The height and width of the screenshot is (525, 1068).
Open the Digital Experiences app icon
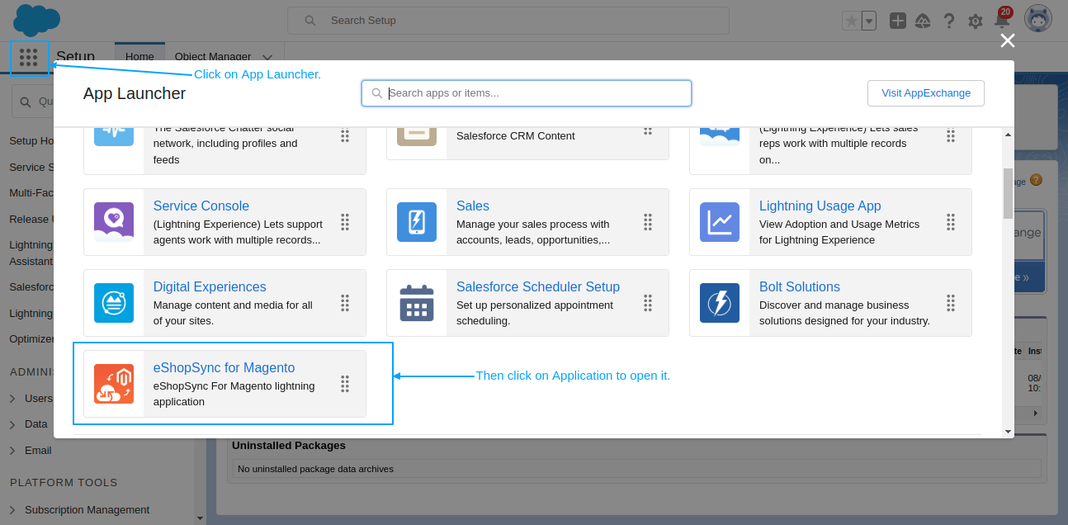click(x=114, y=303)
